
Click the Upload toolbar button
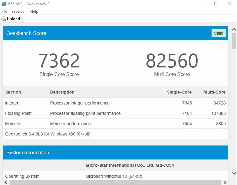click(11, 19)
